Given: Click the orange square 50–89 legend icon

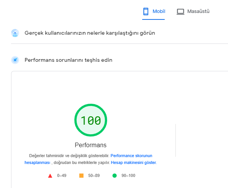Looking at the screenshot, I should 81,176.
